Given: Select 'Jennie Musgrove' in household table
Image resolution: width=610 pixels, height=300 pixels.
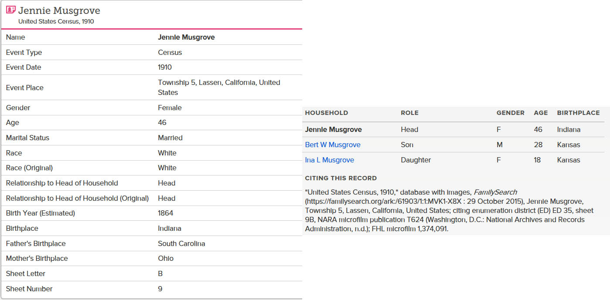Looking at the screenshot, I should (x=334, y=129).
